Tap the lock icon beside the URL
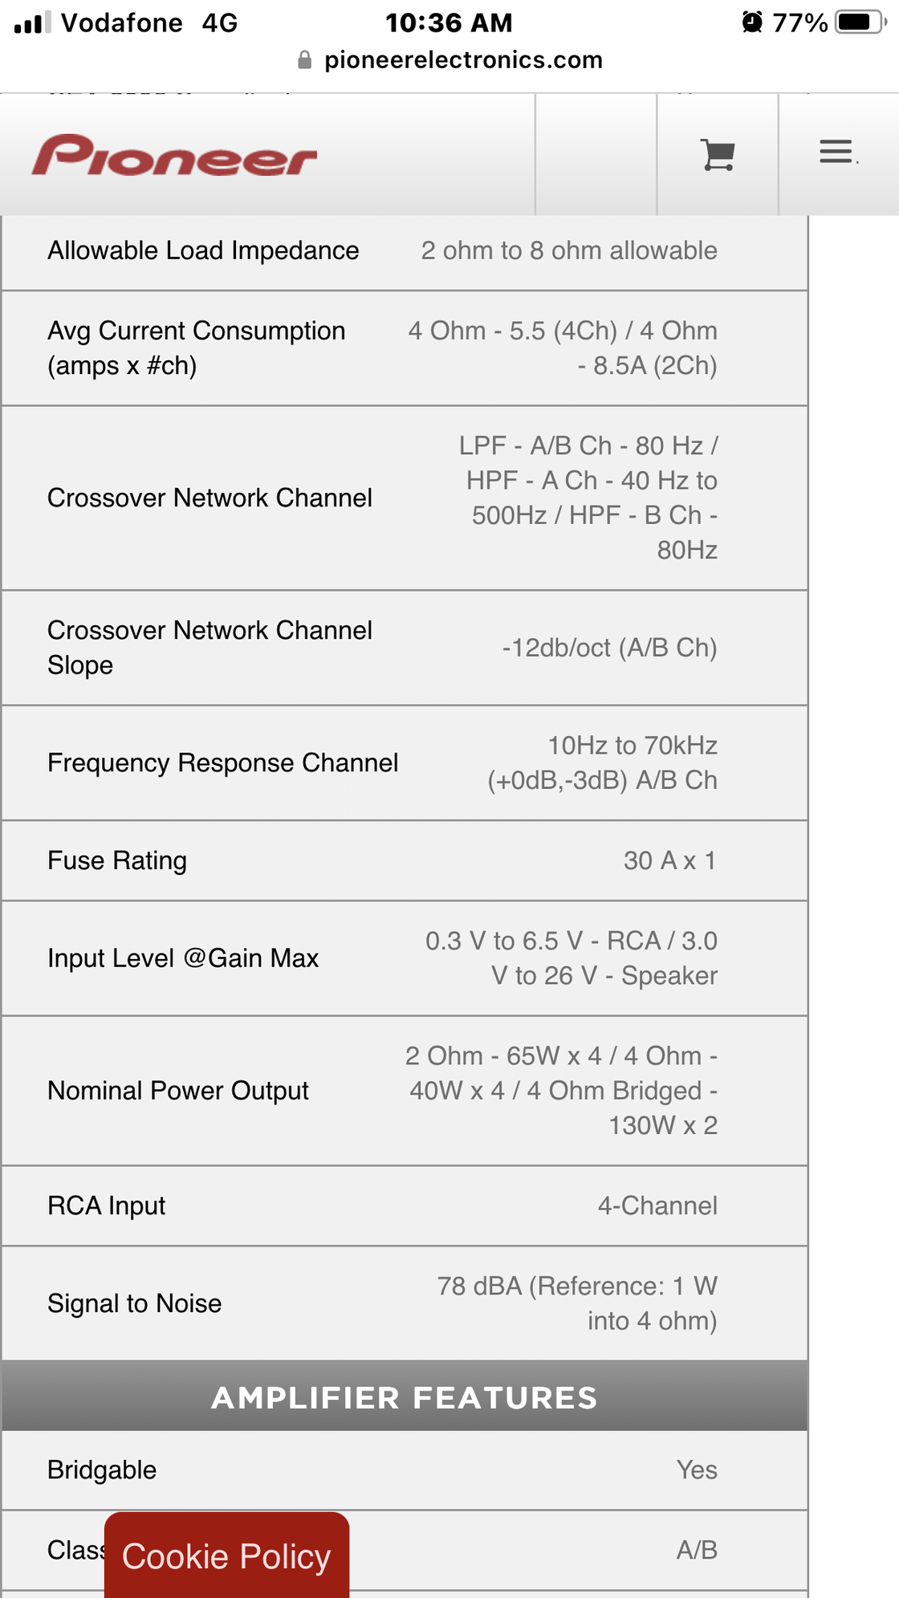899x1598 pixels. click(x=304, y=60)
